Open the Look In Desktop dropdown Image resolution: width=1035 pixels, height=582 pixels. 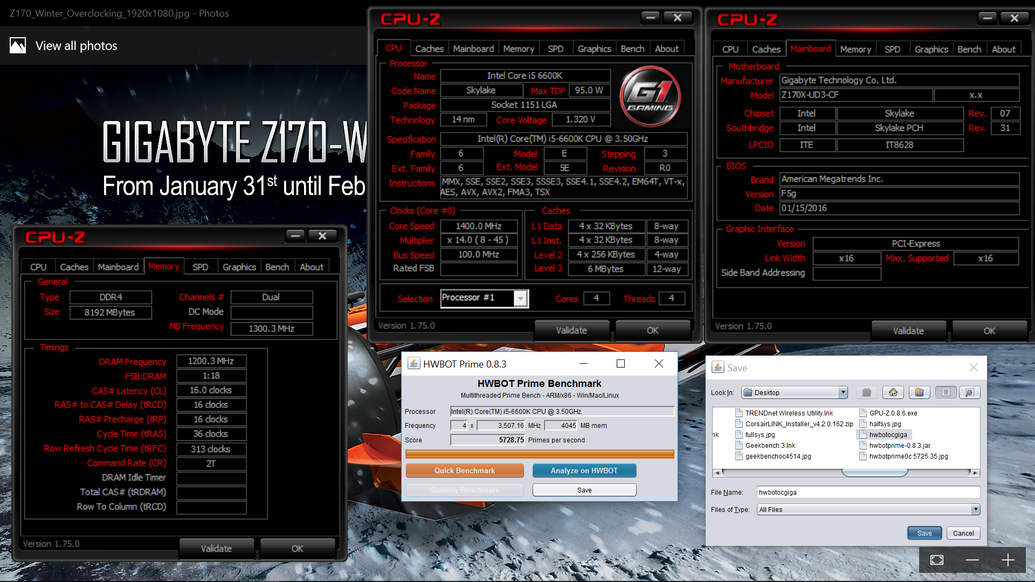[x=843, y=392]
